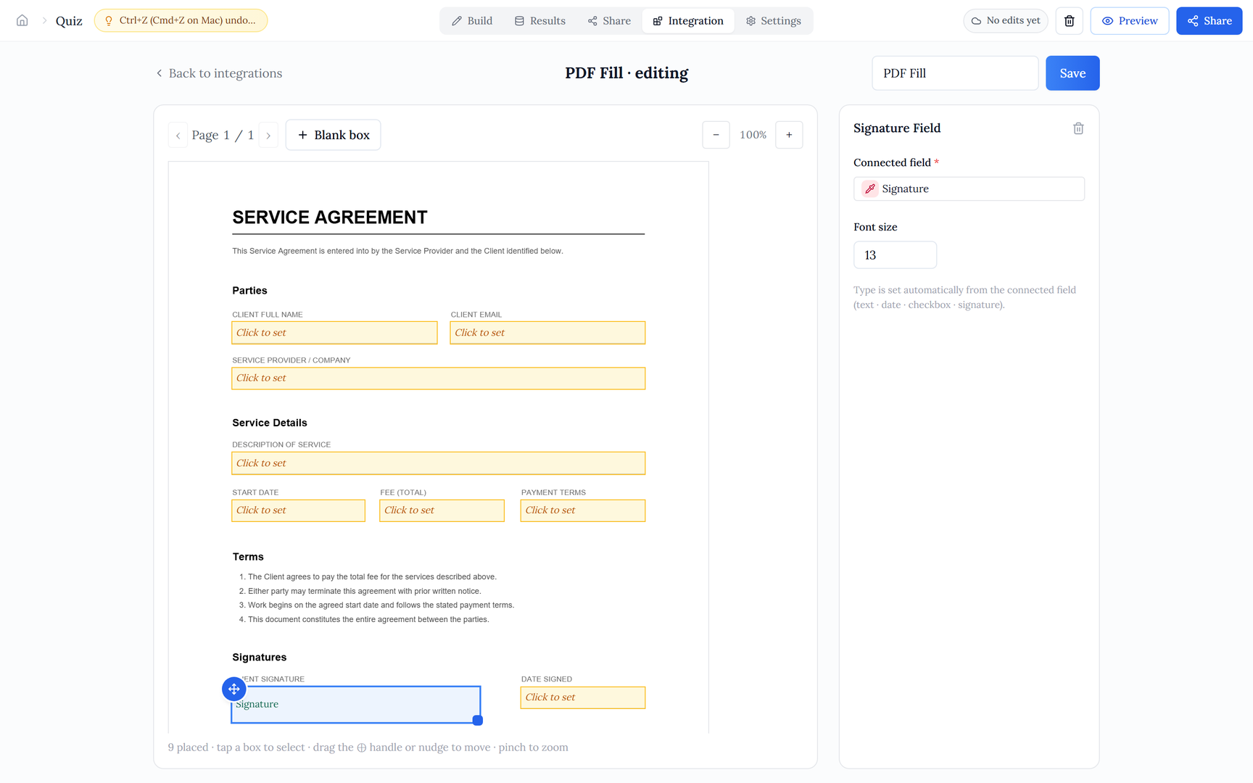Select the Client Email field box

click(547, 333)
